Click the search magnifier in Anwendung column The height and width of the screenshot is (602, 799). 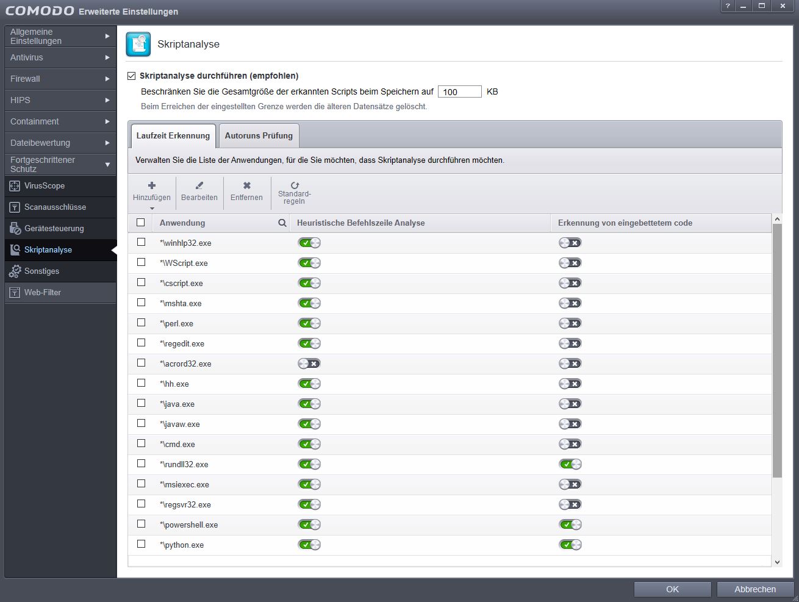[x=282, y=223]
